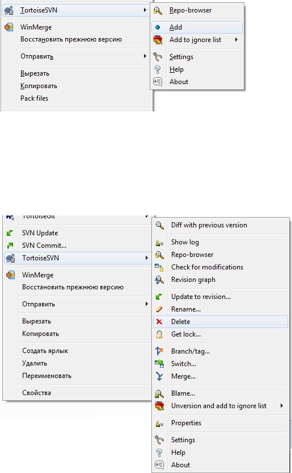
Task: Click the Revision graph icon
Action: 159,280
